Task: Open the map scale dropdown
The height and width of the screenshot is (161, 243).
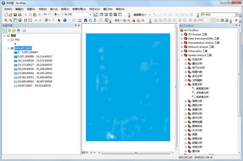Action: (90, 14)
